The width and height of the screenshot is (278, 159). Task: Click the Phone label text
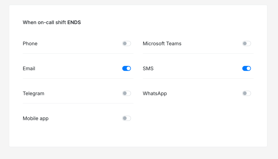[x=30, y=44]
